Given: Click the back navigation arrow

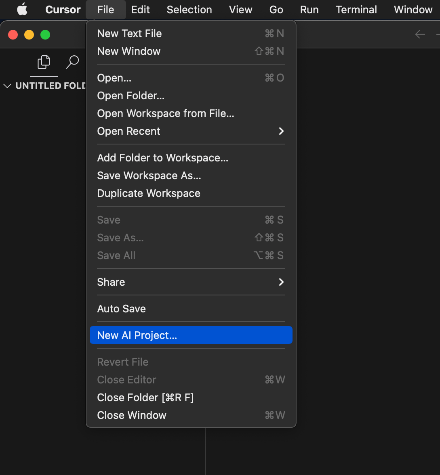Looking at the screenshot, I should point(420,34).
